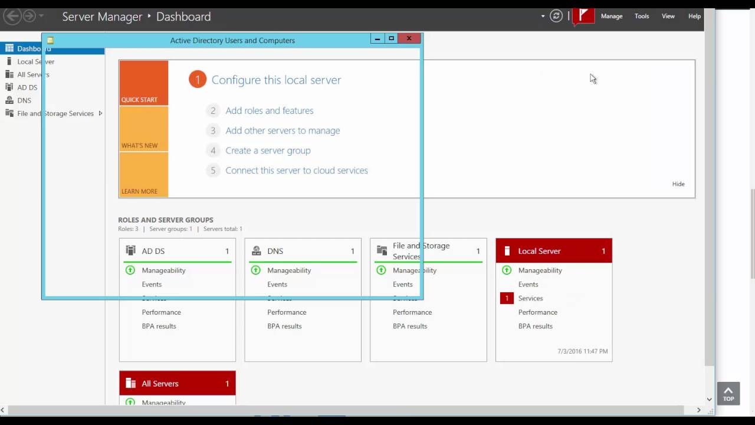The height and width of the screenshot is (425, 755).
Task: Click the back navigation arrow
Action: (x=12, y=17)
